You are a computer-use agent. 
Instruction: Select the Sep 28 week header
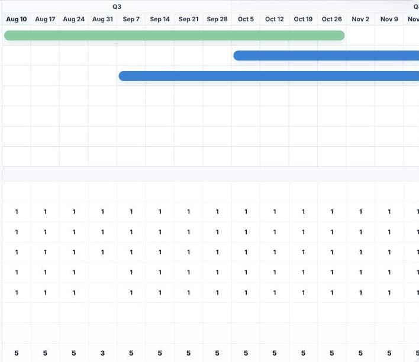pyautogui.click(x=217, y=20)
